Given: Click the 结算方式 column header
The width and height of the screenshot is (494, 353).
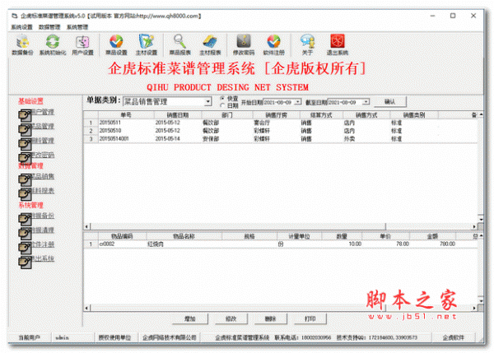Looking at the screenshot, I should tap(321, 115).
